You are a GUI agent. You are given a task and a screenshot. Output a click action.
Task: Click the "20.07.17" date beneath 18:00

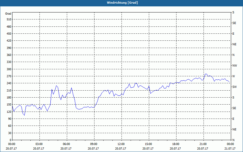(x=175, y=148)
